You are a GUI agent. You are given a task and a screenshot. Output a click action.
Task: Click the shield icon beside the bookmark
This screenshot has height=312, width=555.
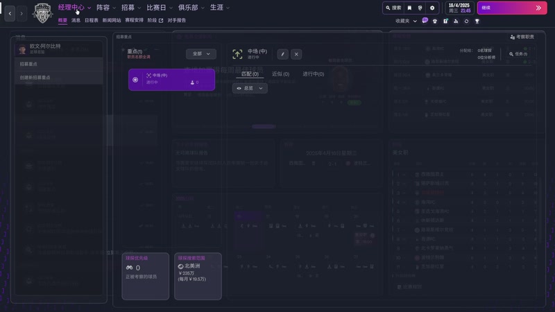click(x=420, y=8)
